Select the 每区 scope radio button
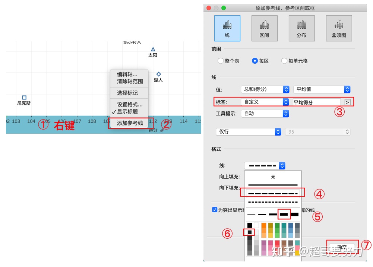The image size is (373, 267). [x=255, y=61]
